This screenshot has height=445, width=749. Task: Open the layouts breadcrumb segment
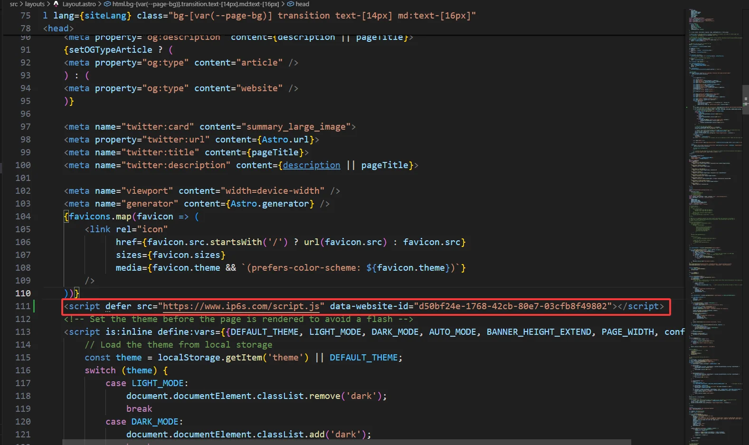tap(35, 4)
